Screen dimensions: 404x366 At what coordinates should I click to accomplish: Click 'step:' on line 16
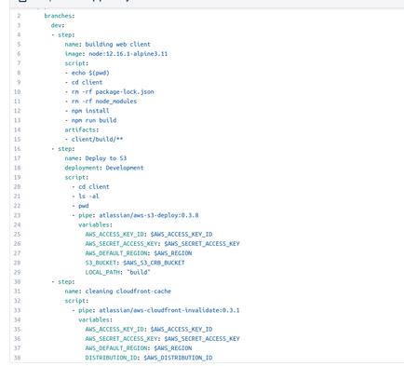point(66,149)
